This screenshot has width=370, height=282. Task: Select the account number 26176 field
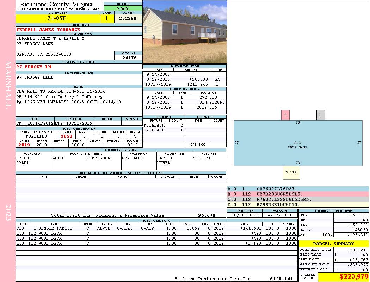click(128, 57)
